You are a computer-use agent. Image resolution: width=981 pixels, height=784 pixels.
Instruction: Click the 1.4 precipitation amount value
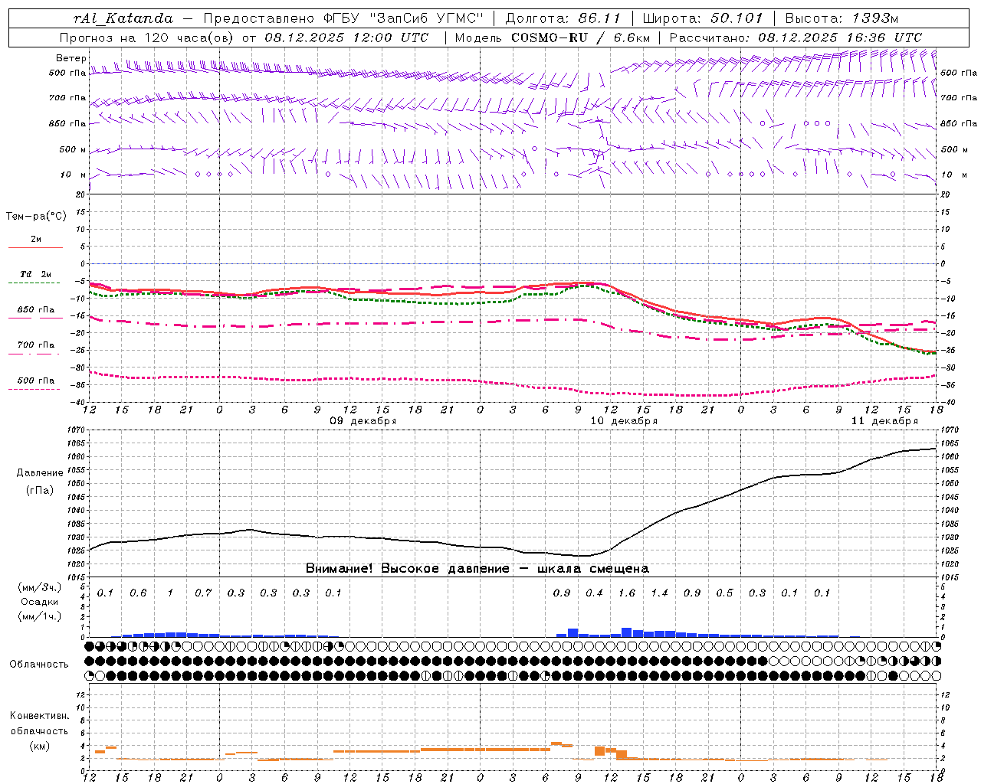point(659,593)
